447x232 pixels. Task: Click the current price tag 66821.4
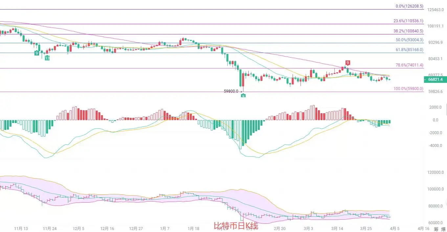click(x=436, y=80)
